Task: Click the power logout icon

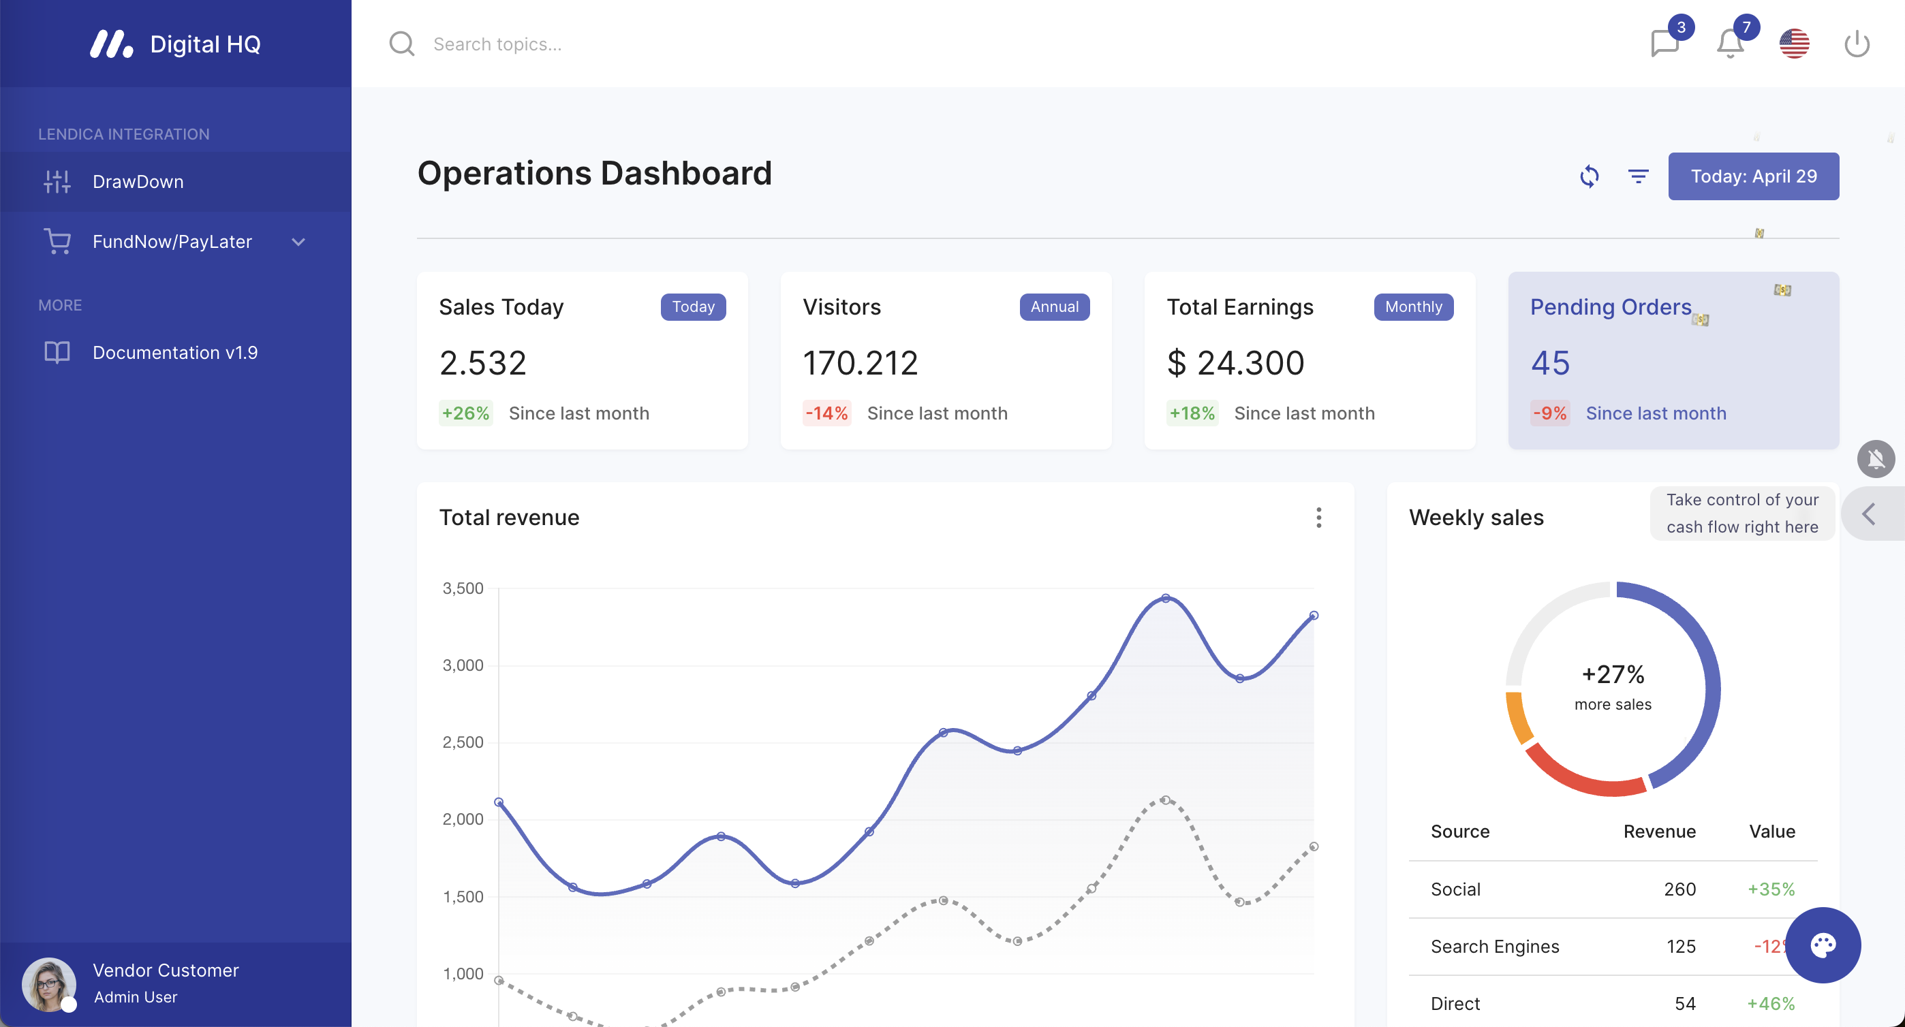Action: pos(1856,44)
